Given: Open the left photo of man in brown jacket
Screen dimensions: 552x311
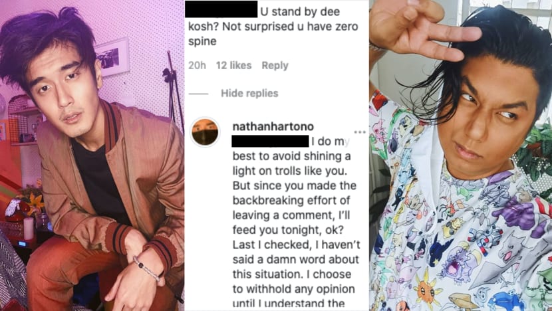Looking at the screenshot, I should coord(92,155).
